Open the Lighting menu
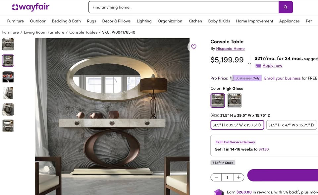Screen dimensions: 318x195 tap(144, 21)
